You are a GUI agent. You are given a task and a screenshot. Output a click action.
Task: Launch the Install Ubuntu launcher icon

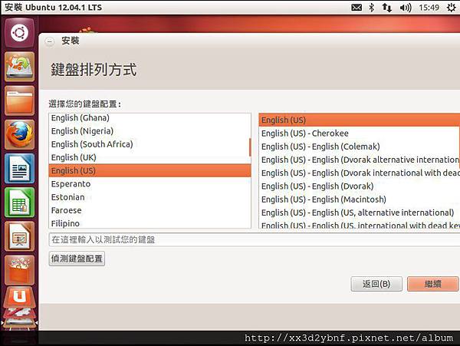pos(20,67)
